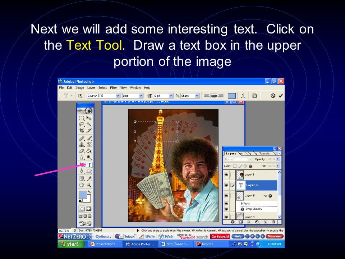
Task: Click NetZero Help button
Action: (238, 237)
